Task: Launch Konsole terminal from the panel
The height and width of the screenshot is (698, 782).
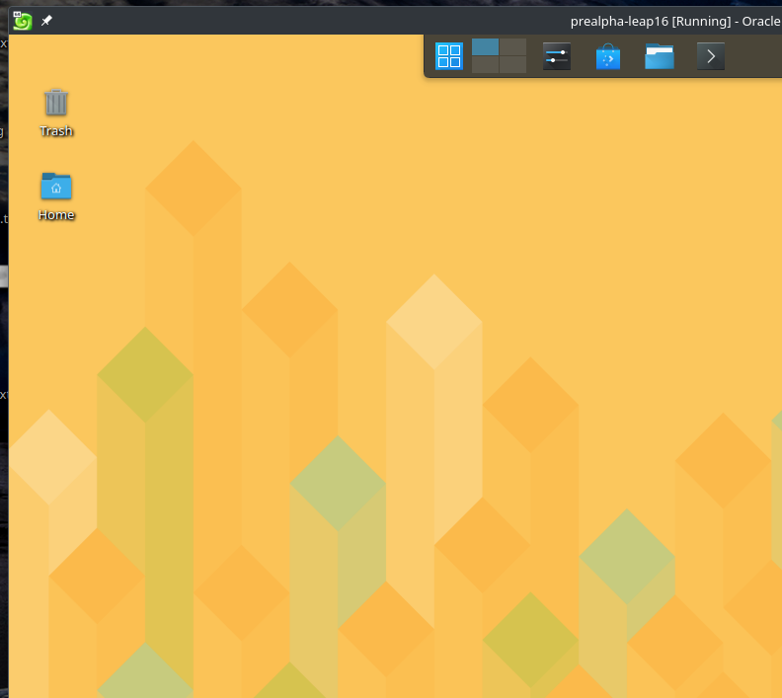Action: (711, 57)
